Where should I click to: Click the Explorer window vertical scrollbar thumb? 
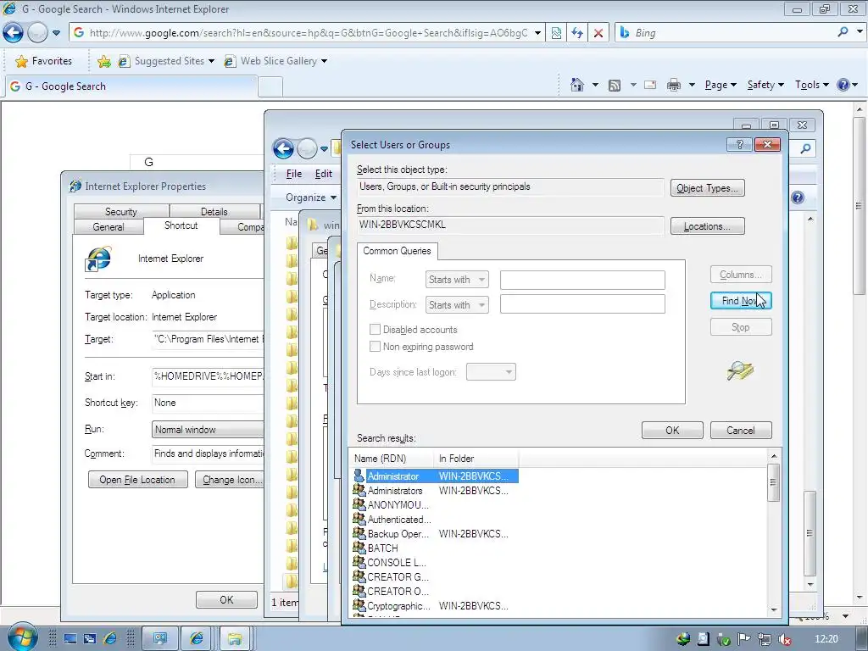pyautogui.click(x=810, y=533)
